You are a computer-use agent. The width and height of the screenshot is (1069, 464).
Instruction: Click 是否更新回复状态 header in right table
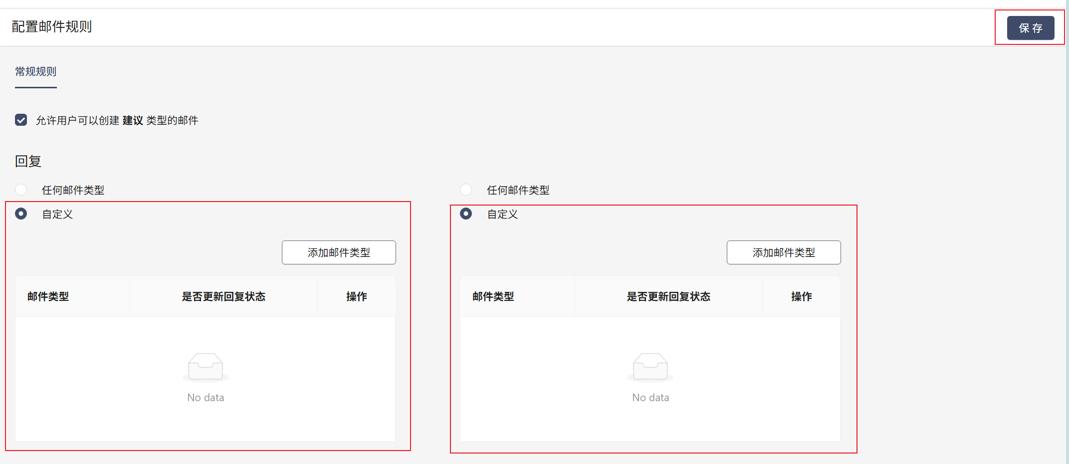(x=668, y=297)
